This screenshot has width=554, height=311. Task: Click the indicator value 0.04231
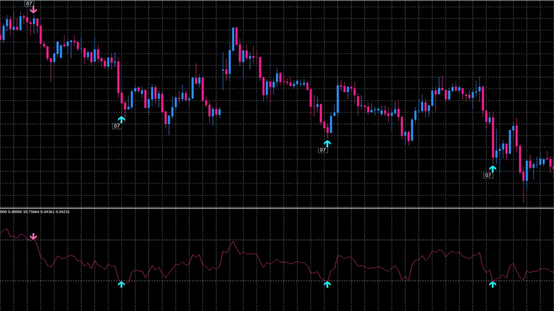click(x=62, y=211)
